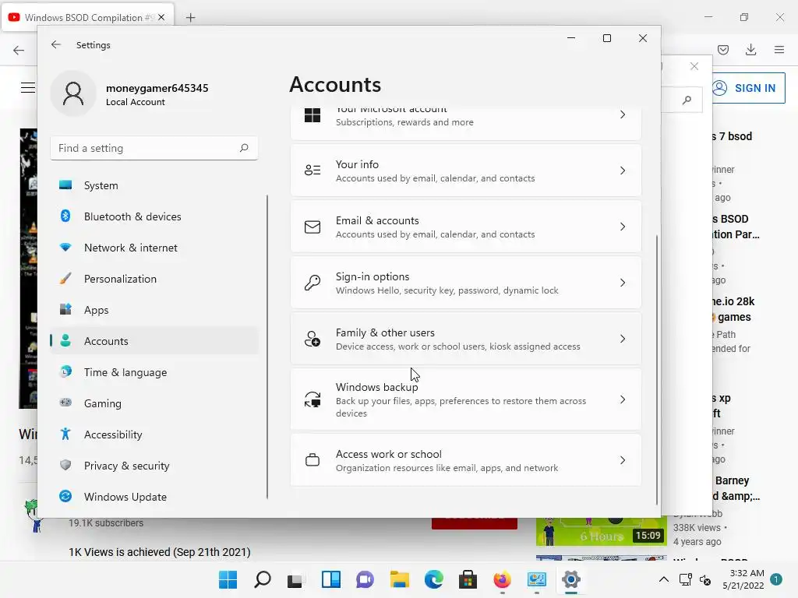798x598 pixels.
Task: Open Windows backup page
Action: pyautogui.click(x=466, y=399)
